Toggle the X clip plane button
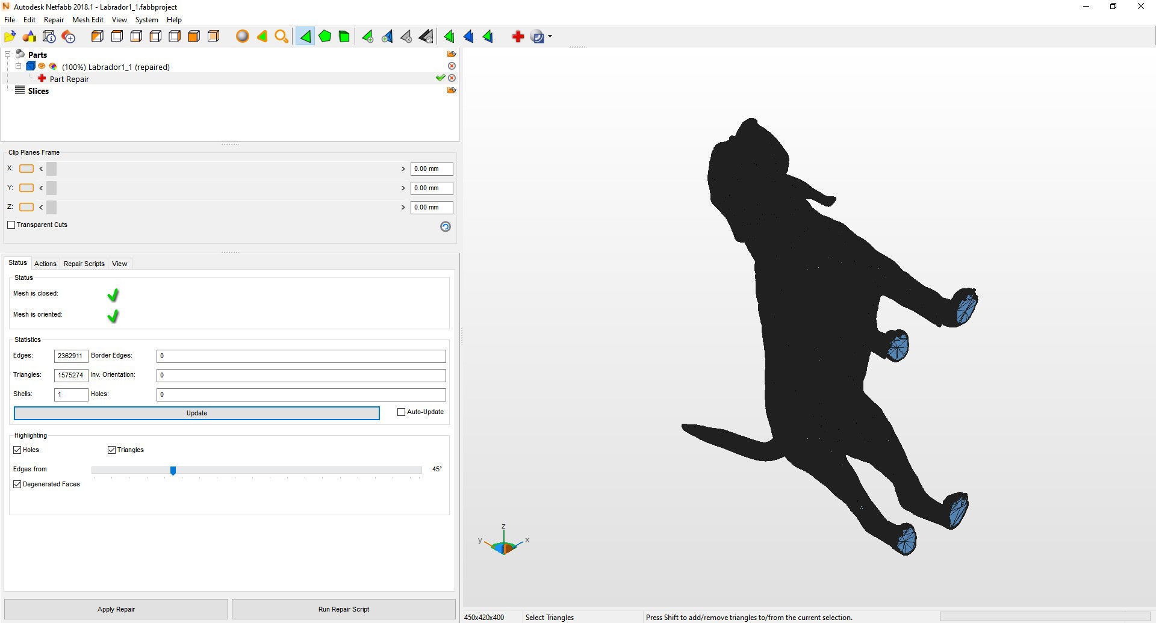Screen dimensions: 1156x623 click(x=26, y=169)
